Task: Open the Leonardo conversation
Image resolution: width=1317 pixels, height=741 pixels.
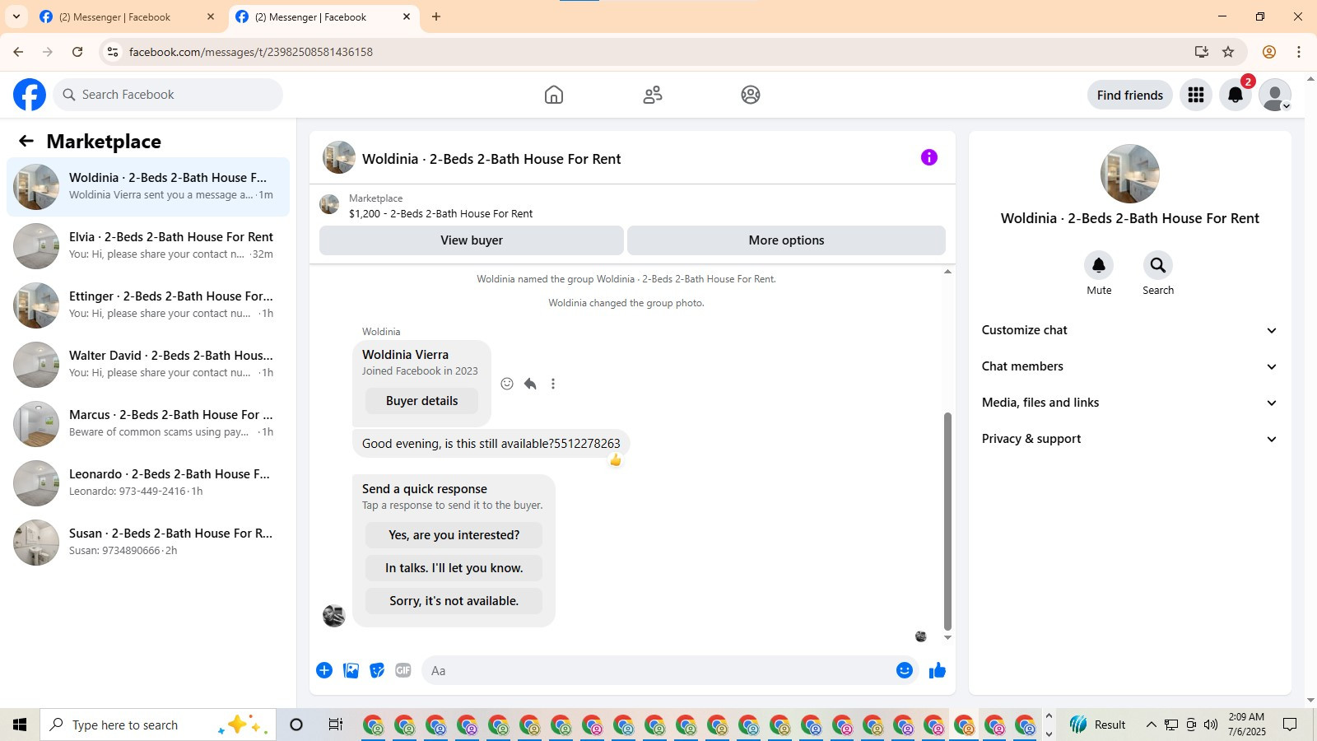Action: pyautogui.click(x=148, y=483)
